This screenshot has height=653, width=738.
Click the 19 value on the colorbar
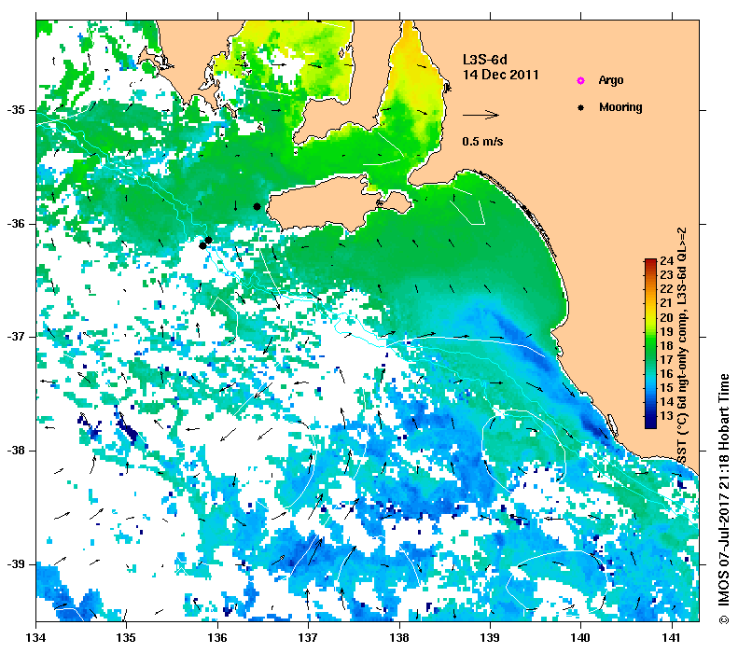(x=666, y=332)
